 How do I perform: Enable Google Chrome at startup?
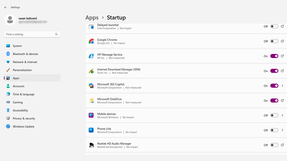pos(274,42)
